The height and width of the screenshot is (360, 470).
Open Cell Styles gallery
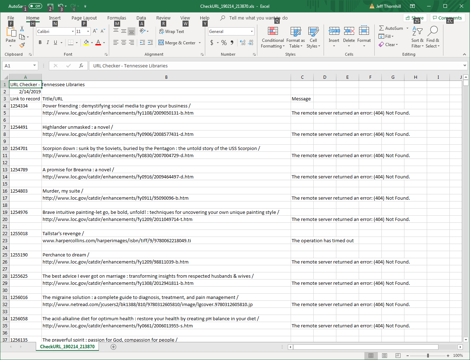[x=313, y=37]
